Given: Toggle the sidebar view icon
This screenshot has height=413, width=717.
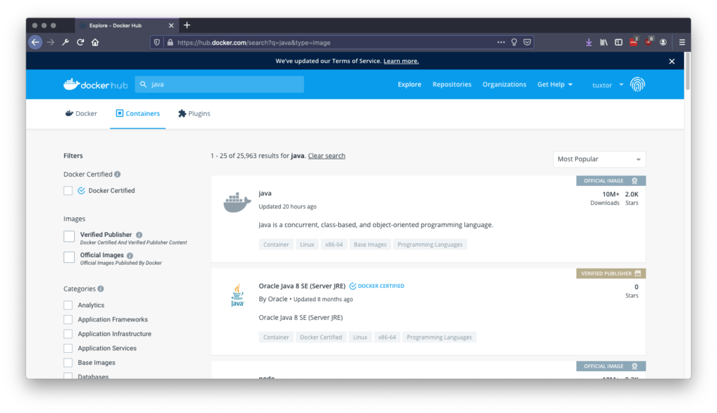Looking at the screenshot, I should tap(618, 43).
